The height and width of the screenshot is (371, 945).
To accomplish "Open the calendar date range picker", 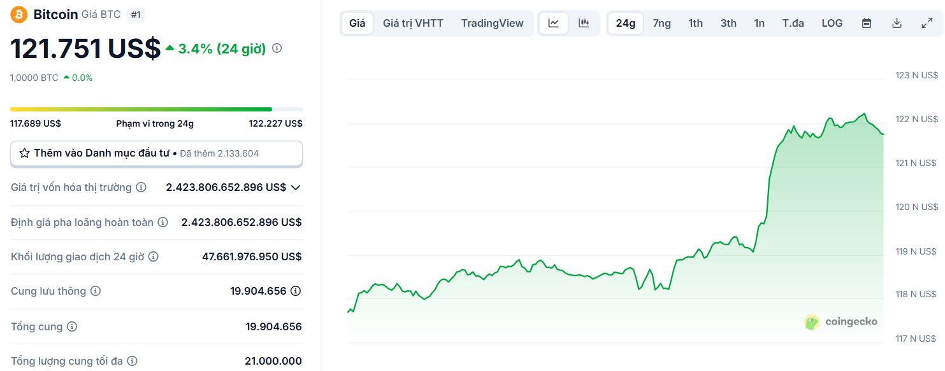I will pos(867,24).
